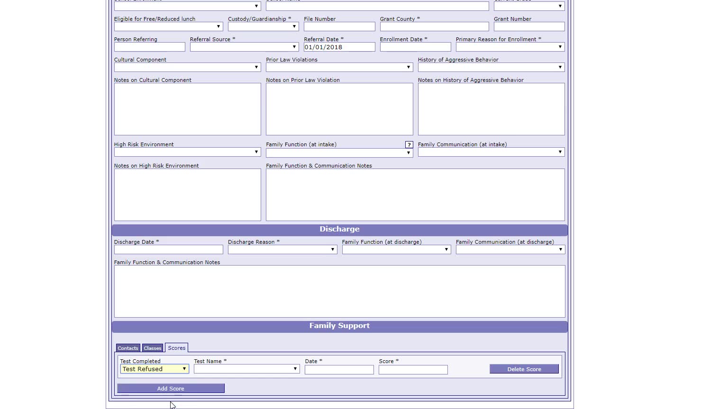Image resolution: width=728 pixels, height=409 pixels.
Task: Expand the Discharge Reason dropdown
Action: pyautogui.click(x=282, y=249)
